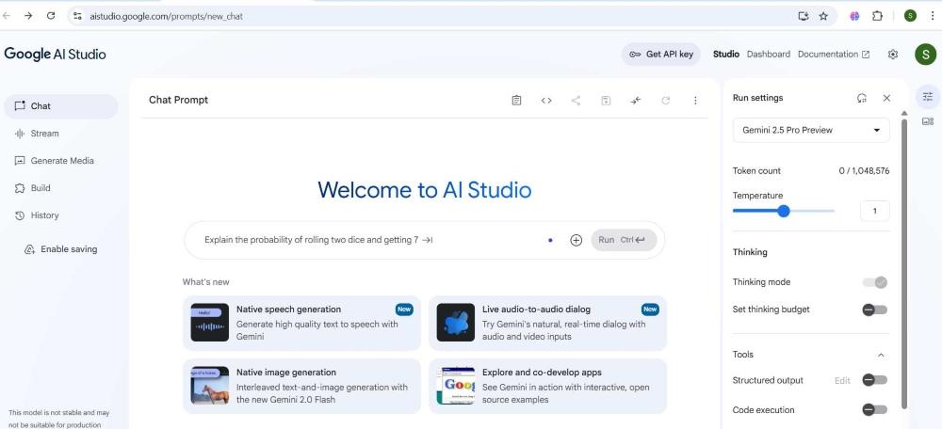This screenshot has width=942, height=429.
Task: Enable Code execution switch
Action: [x=875, y=410]
